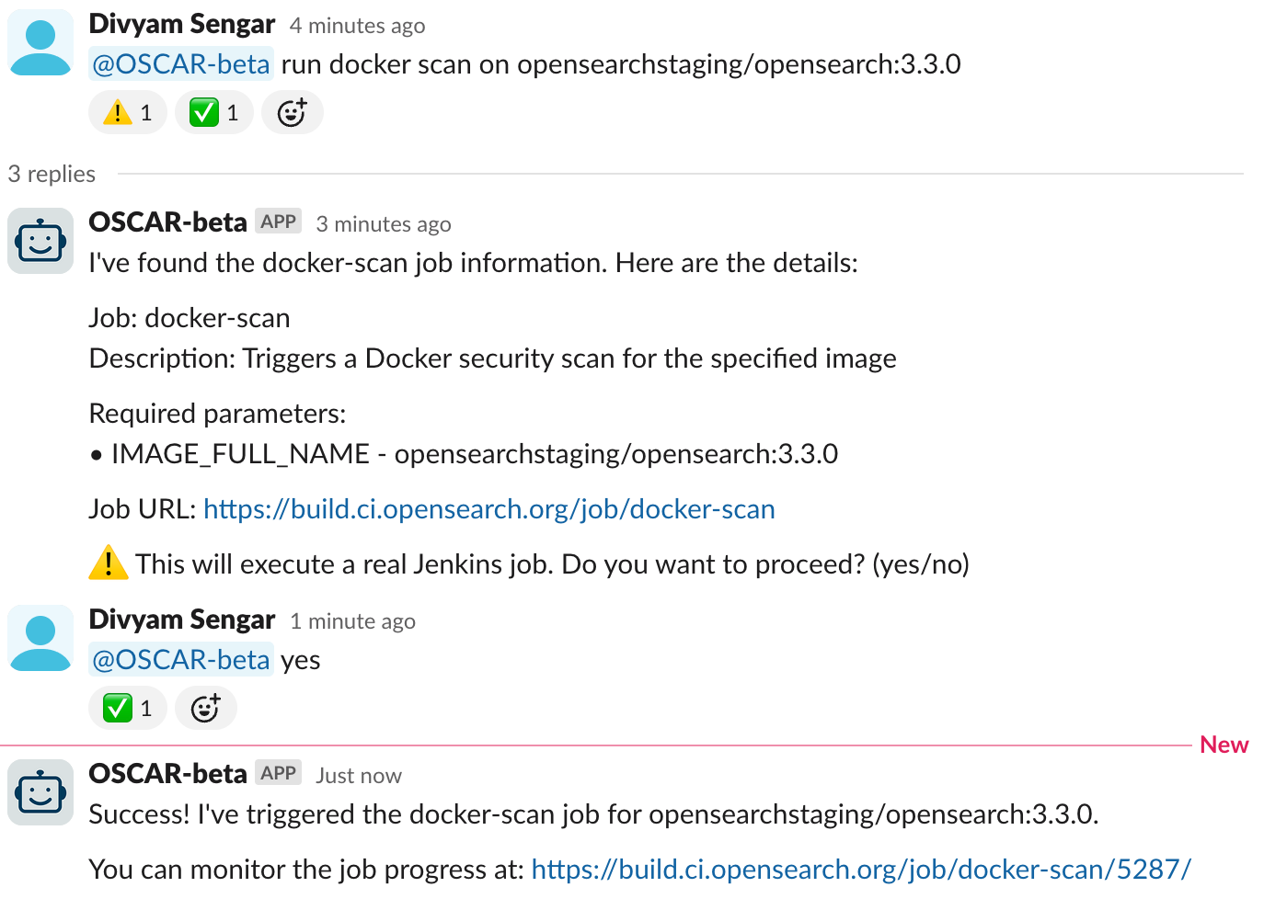Click Divyam Sengar's avatar on first message
The width and height of the screenshot is (1264, 910).
[x=40, y=42]
